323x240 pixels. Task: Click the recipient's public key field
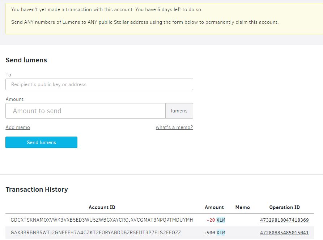[x=99, y=85]
